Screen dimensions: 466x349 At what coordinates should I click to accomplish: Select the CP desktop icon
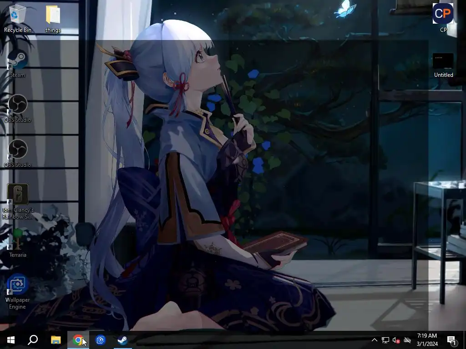click(x=443, y=18)
